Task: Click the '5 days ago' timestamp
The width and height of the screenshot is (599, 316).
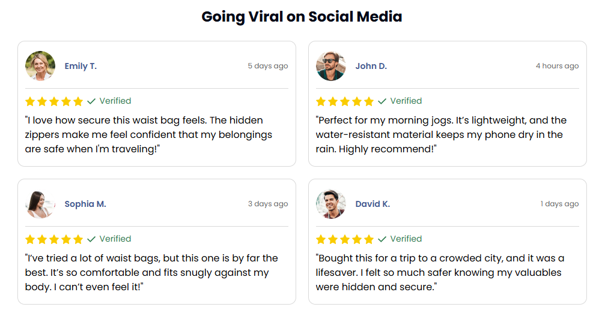Action: 268,66
